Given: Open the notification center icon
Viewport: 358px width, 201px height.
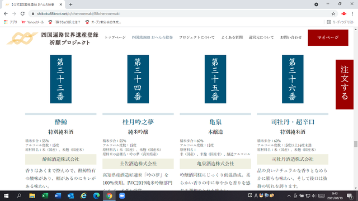Looking at the screenshot, I should [350, 196].
